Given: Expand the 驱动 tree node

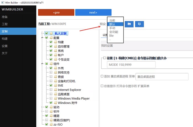Looking at the screenshot, I should 42,107.
